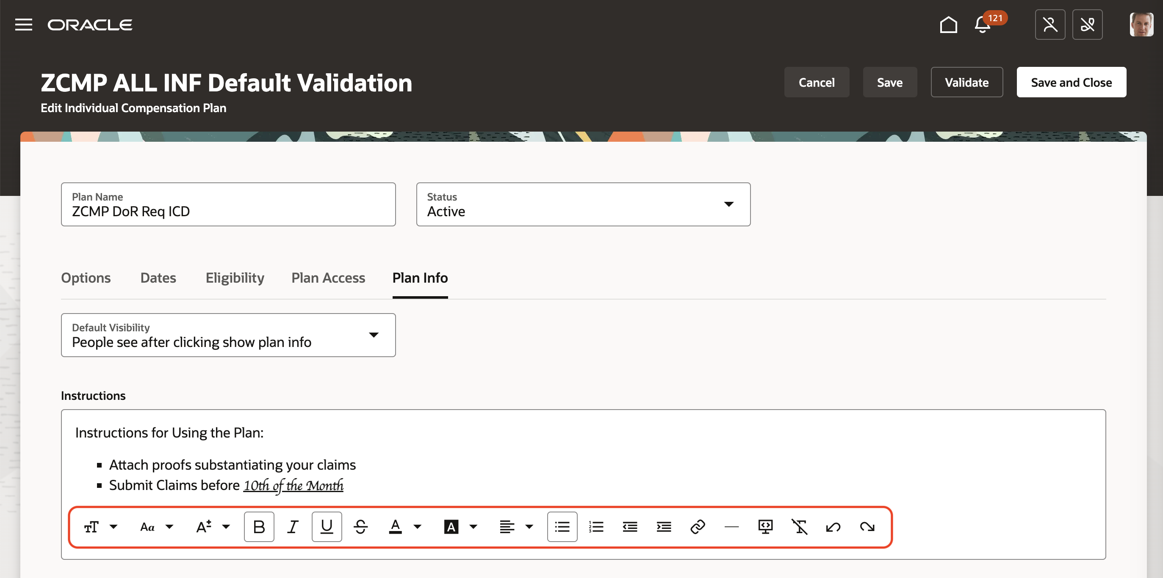Open font color dropdown arrow
This screenshot has height=578, width=1163.
[418, 526]
